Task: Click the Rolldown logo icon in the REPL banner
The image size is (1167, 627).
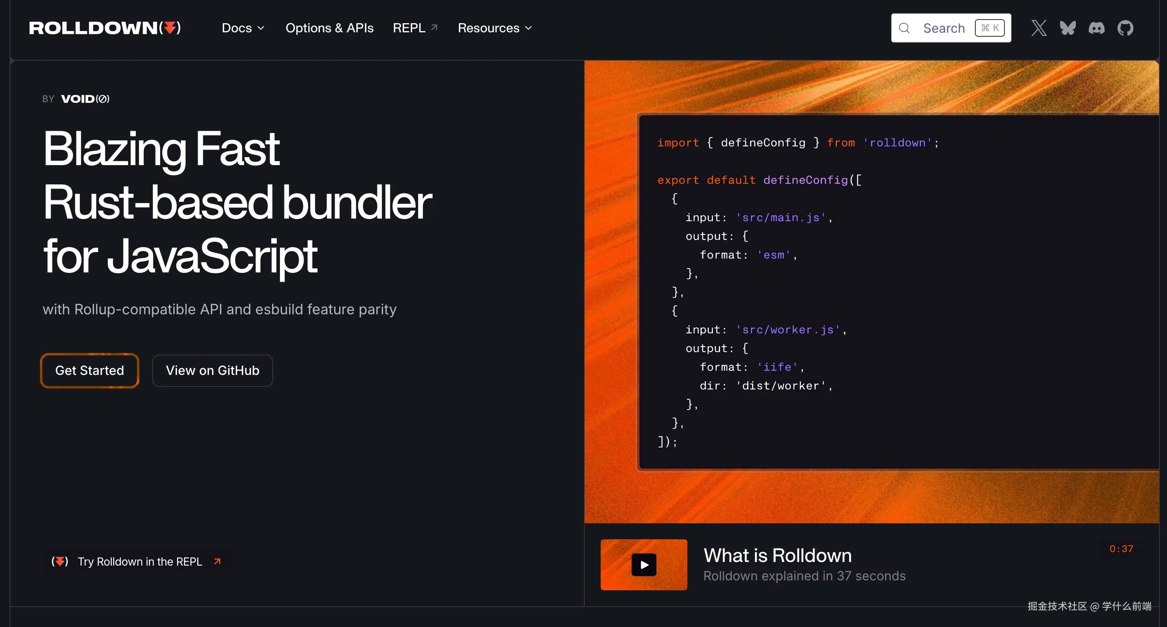Action: pyautogui.click(x=60, y=562)
